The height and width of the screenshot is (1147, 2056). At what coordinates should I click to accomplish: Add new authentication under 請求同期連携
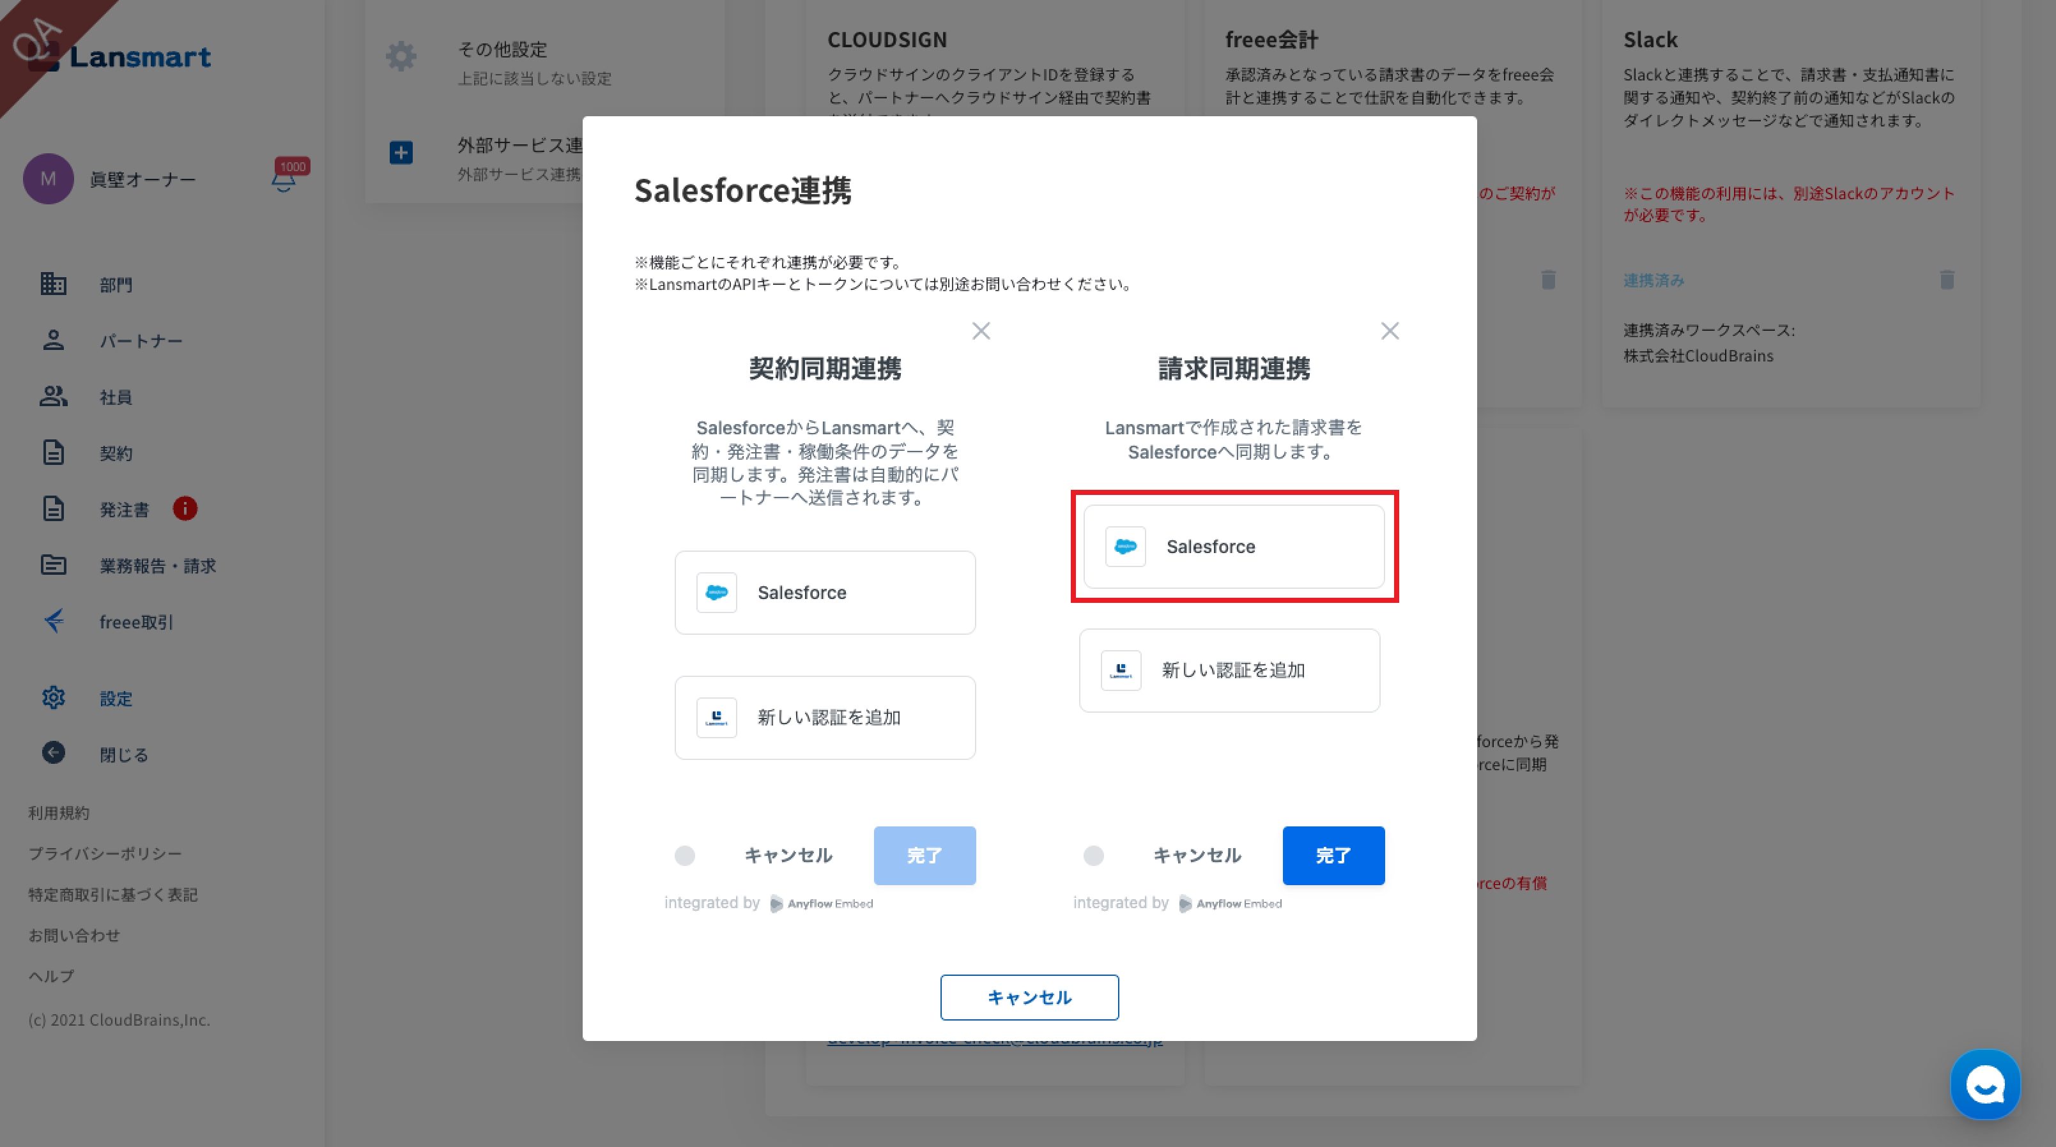pos(1229,670)
